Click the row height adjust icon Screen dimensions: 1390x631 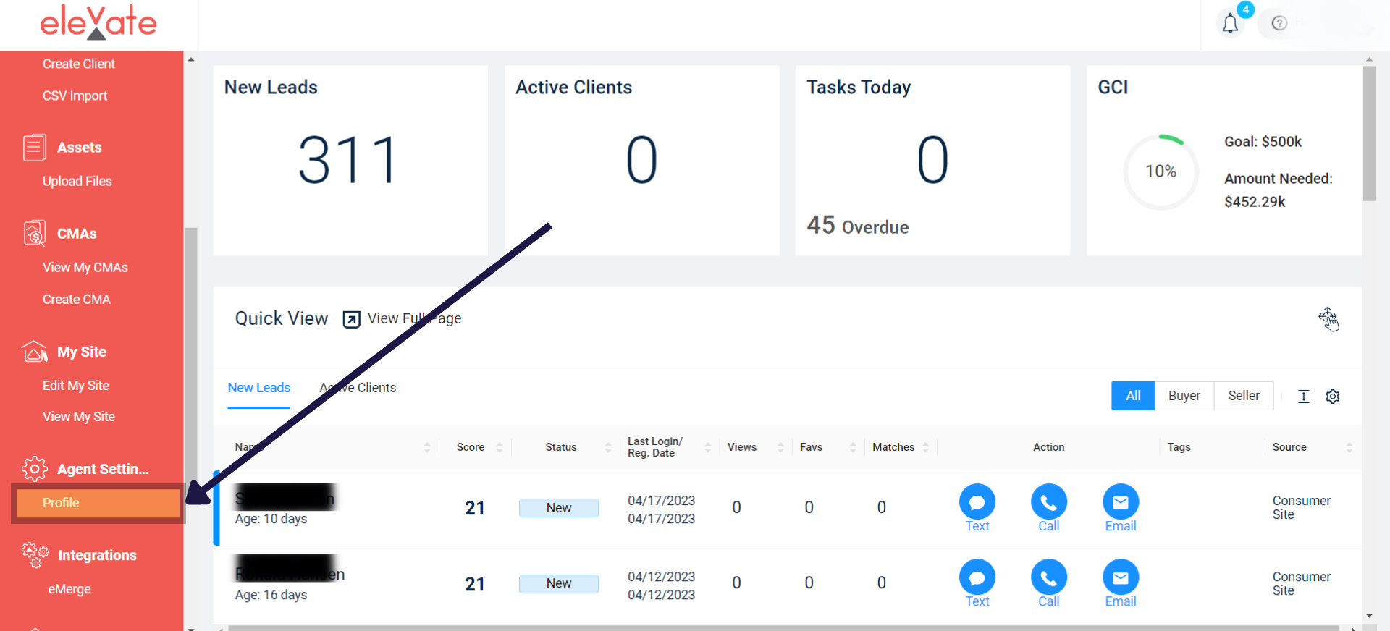click(x=1304, y=396)
